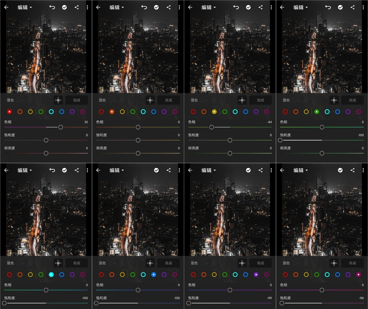Open the target adjustment tool where green is selected
Viewport: 368px width, 309px height.
334,100
